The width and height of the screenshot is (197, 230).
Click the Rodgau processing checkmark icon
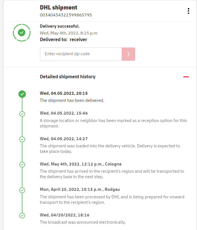click(x=22, y=190)
